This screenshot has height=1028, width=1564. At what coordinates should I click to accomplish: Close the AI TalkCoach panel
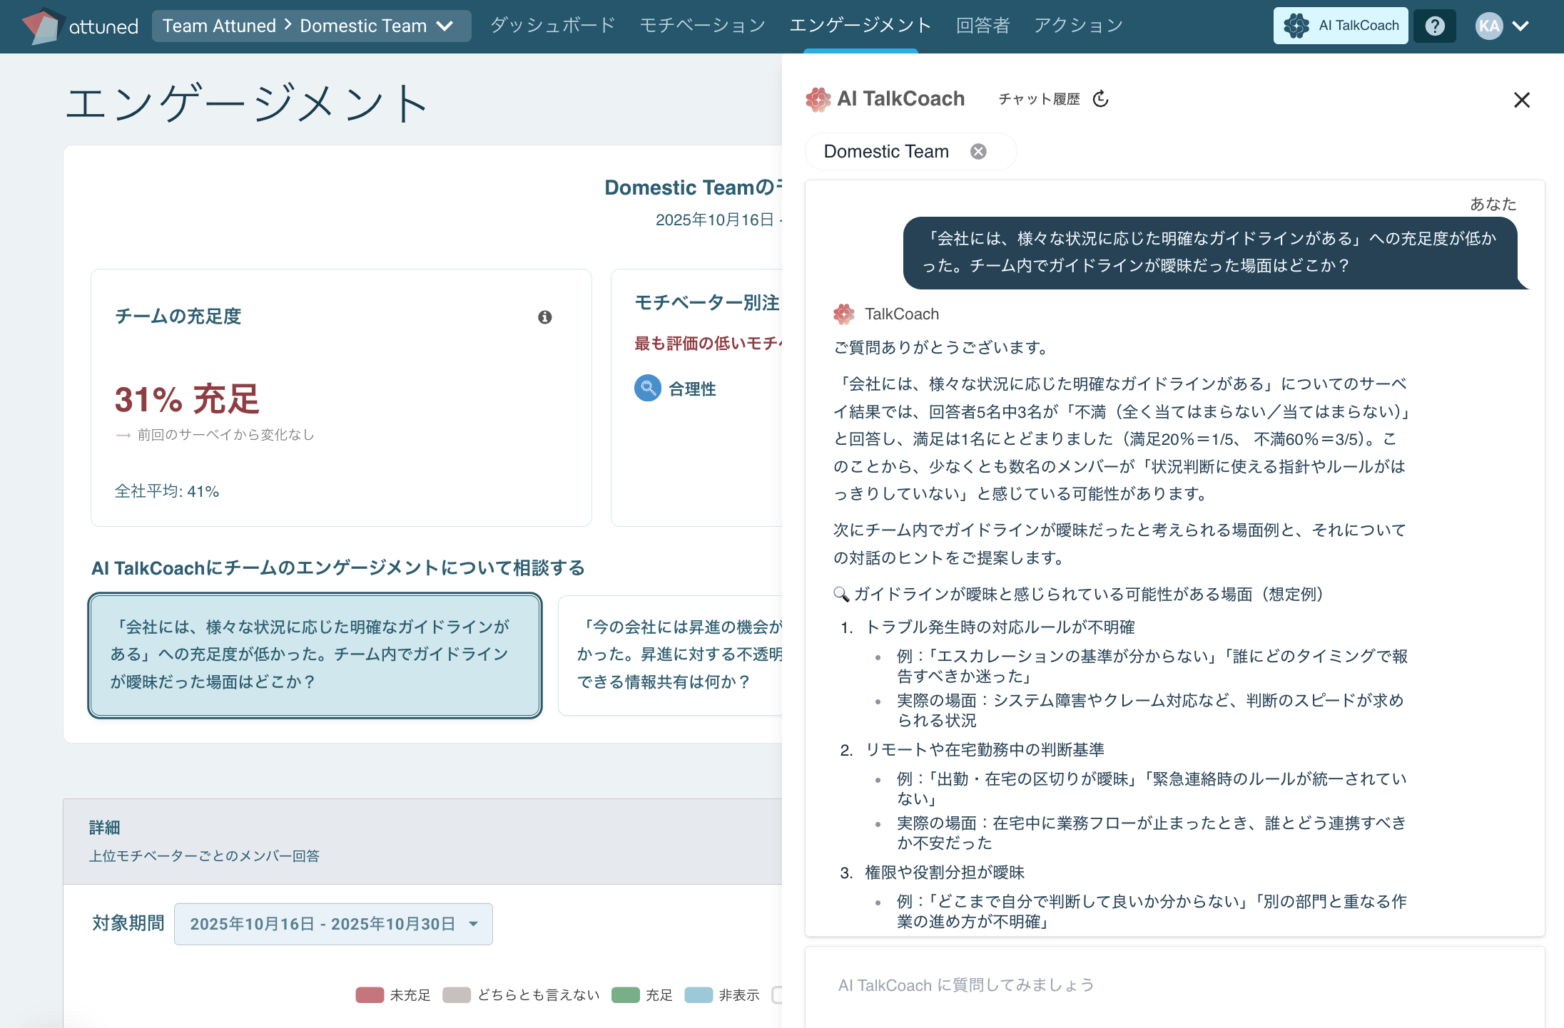tap(1521, 100)
